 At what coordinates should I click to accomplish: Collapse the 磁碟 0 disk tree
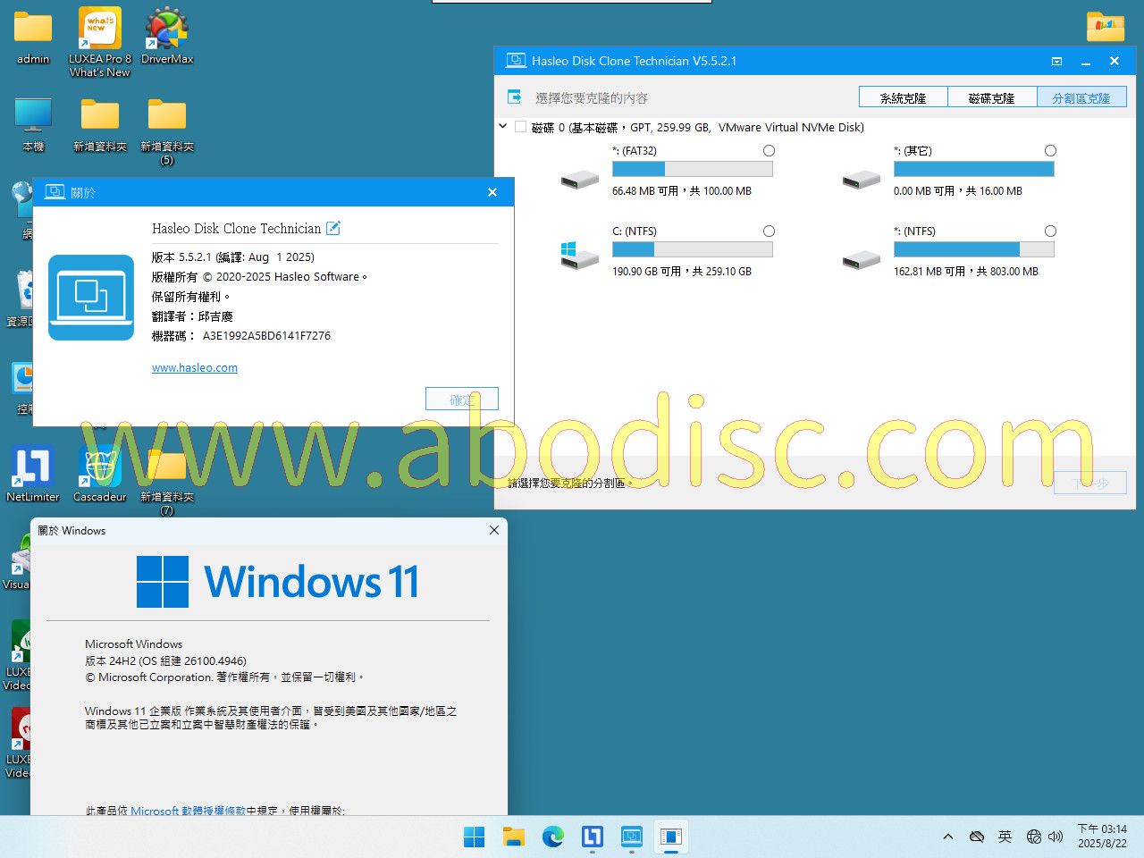tap(503, 127)
